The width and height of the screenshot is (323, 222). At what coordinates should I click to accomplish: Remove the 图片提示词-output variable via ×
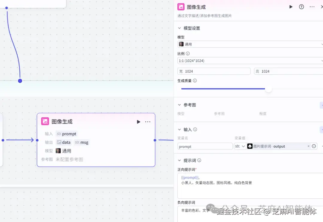point(308,146)
